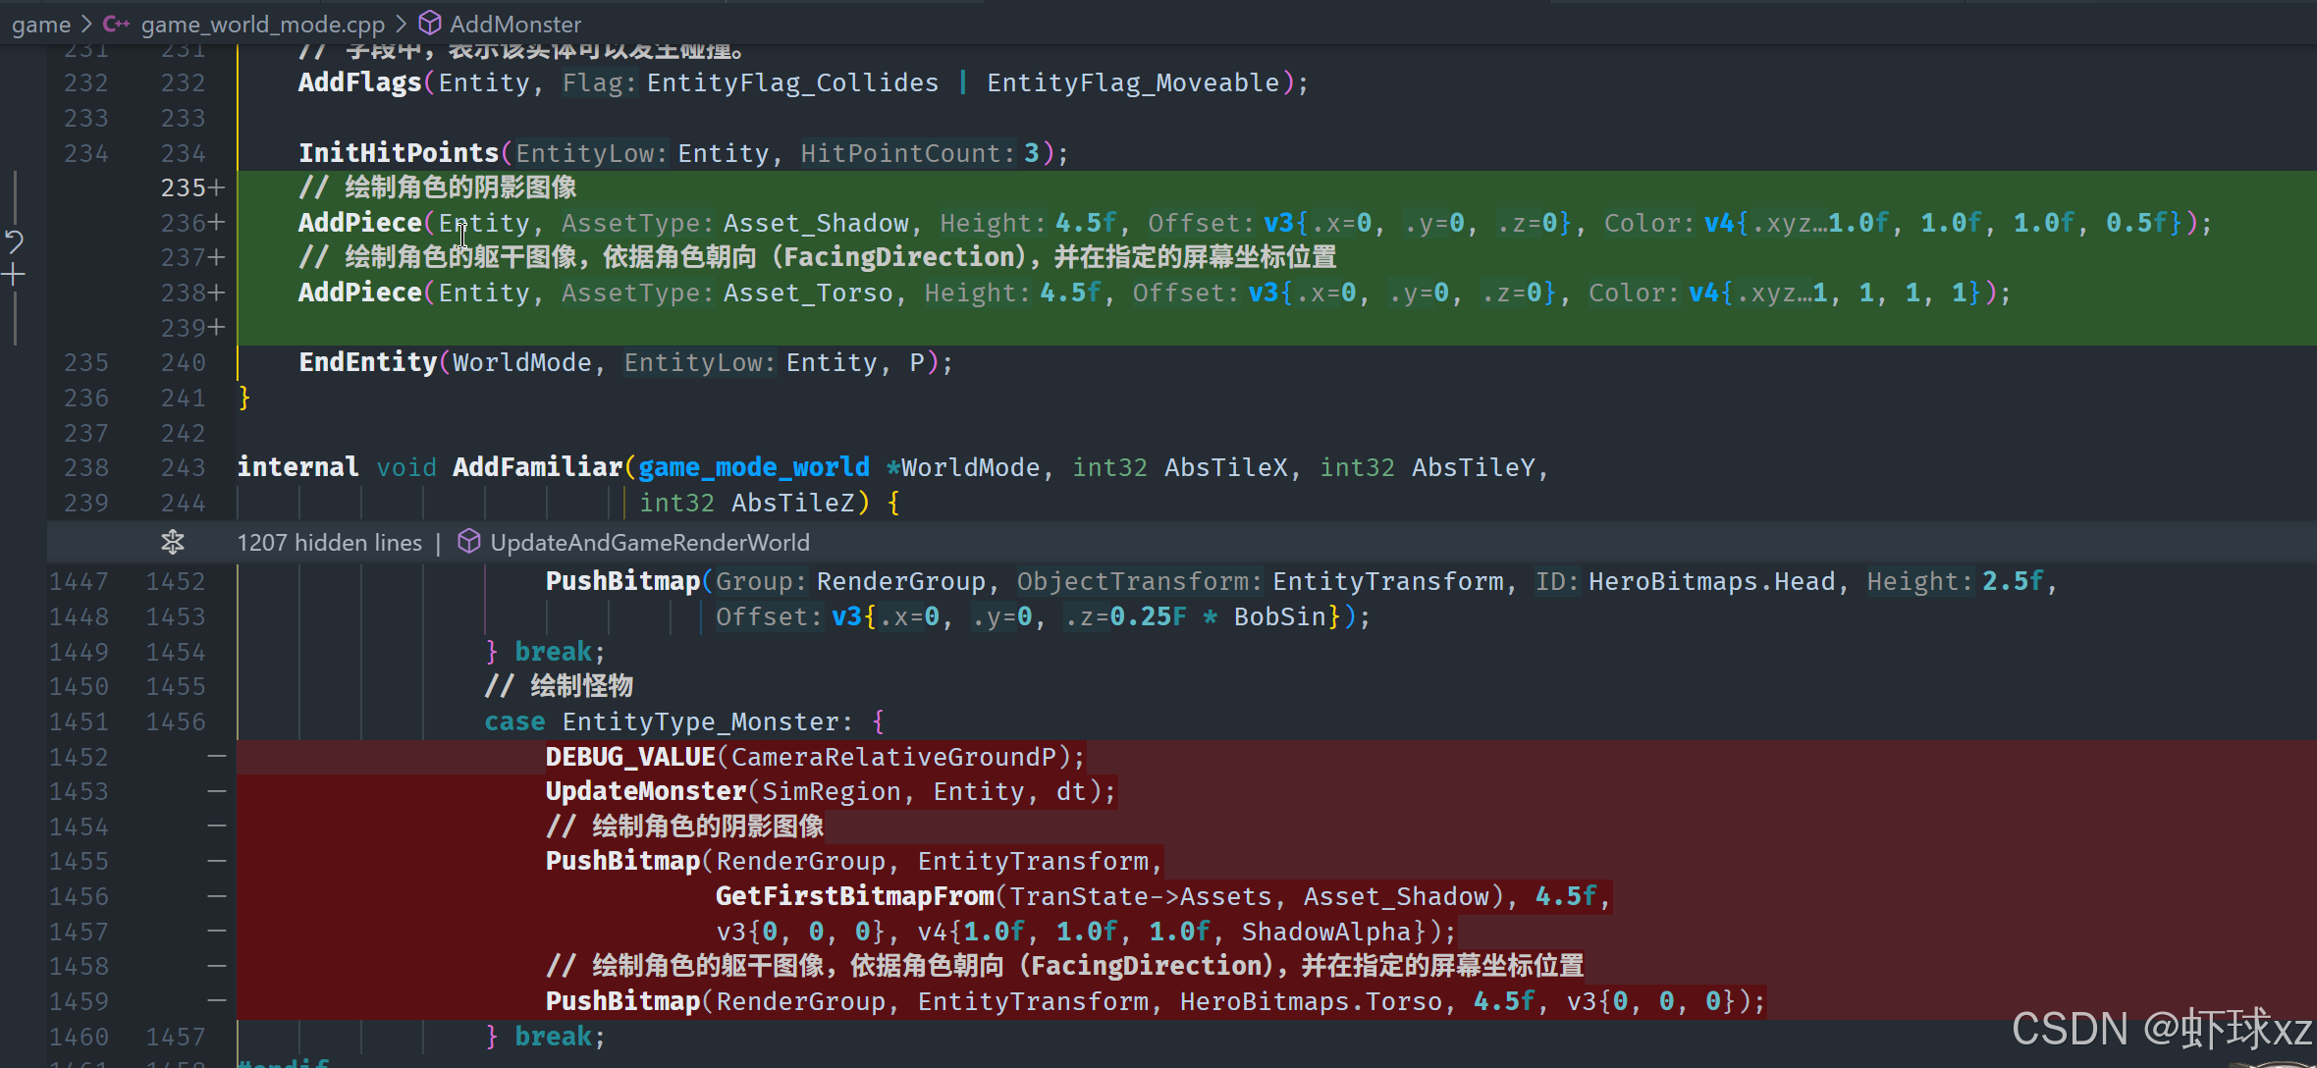The width and height of the screenshot is (2317, 1068).
Task: Click the UpdateAndGameRenderWorld cube symbol icon
Action: tap(469, 542)
